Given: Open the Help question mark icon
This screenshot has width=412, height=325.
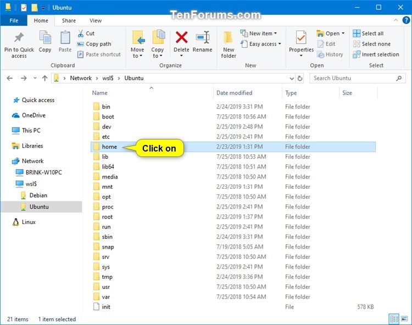Looking at the screenshot, I should tap(406, 20).
